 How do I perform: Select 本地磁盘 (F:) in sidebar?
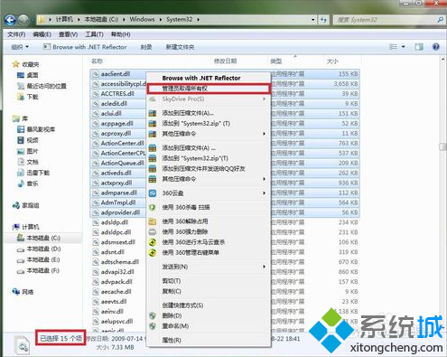click(x=39, y=270)
